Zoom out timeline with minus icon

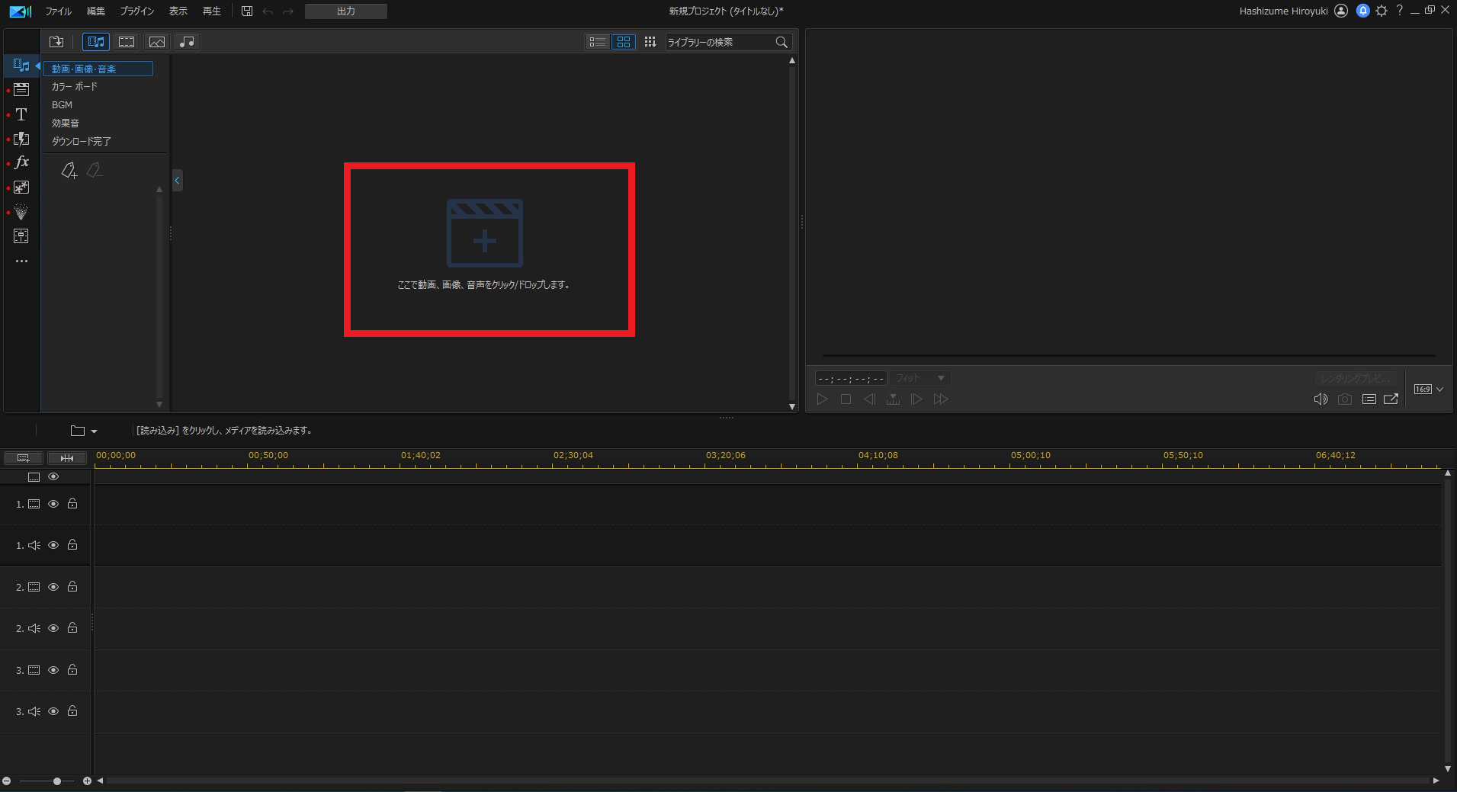[6, 781]
